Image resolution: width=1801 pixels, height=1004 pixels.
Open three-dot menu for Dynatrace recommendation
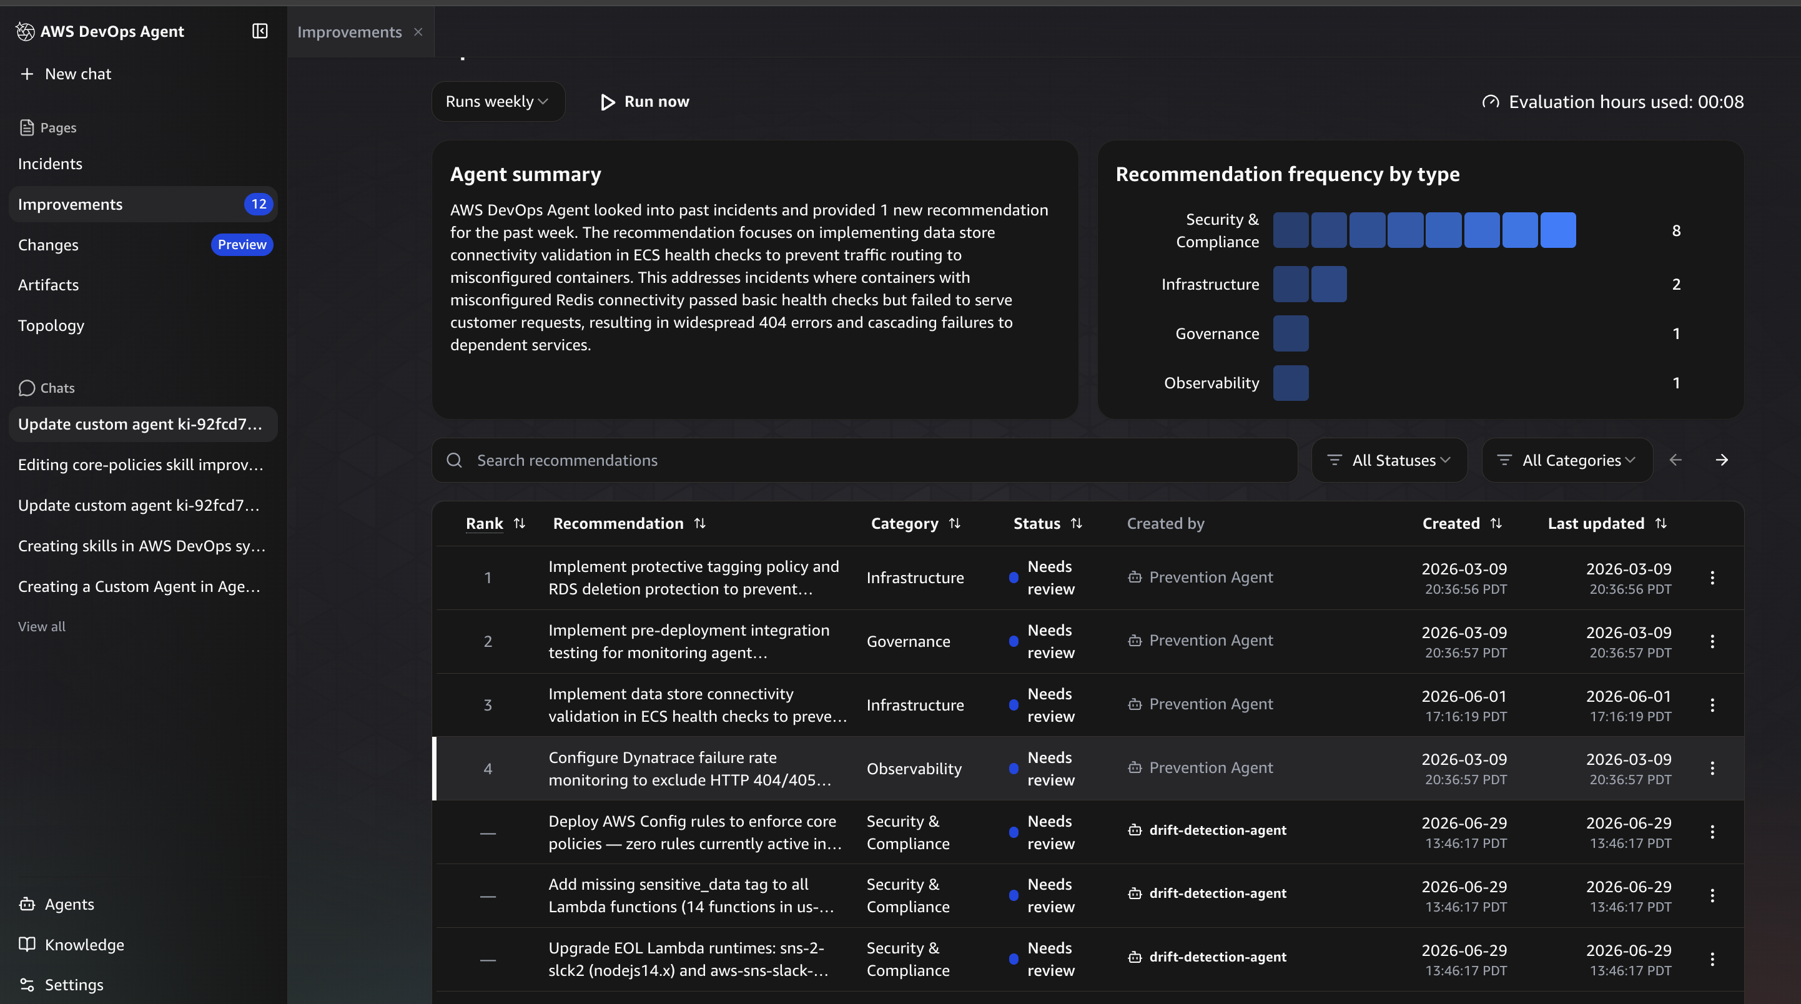[x=1712, y=769]
